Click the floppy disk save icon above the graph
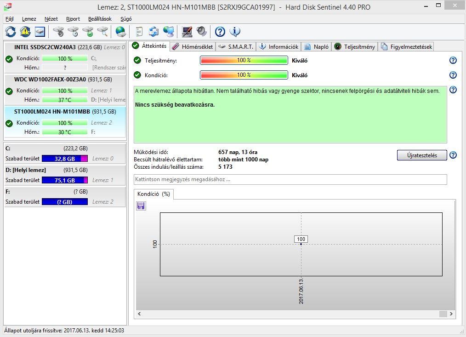Image resolution: width=466 pixels, height=337 pixels. [141, 206]
